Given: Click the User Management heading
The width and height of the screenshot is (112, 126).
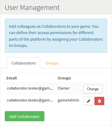Looking at the screenshot, I should (x=32, y=7).
